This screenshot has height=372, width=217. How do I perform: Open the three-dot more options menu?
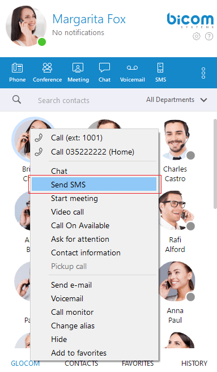[203, 73]
